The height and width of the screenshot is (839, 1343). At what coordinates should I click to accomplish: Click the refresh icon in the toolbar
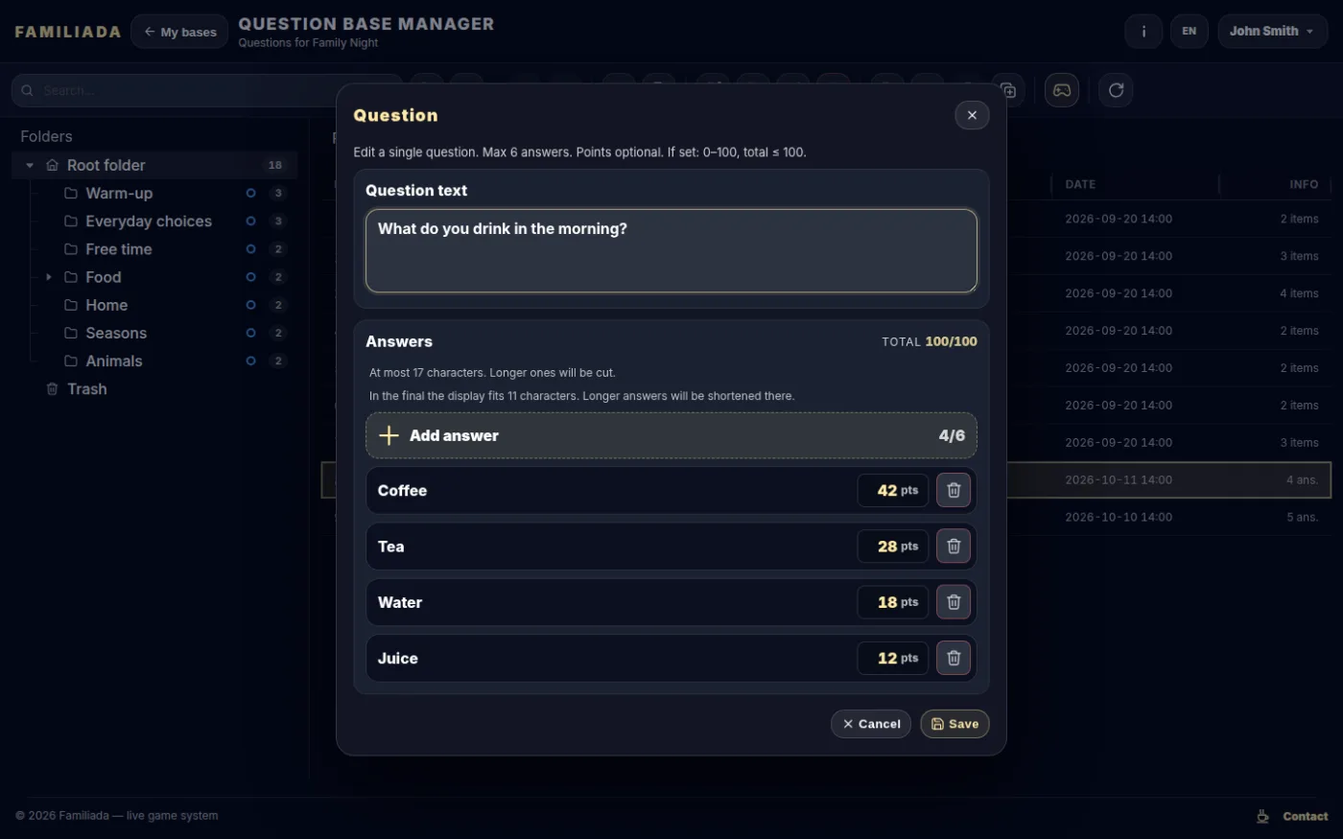tap(1116, 90)
